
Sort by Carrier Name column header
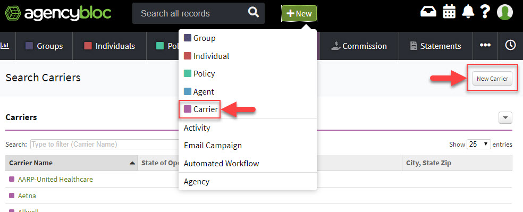71,163
